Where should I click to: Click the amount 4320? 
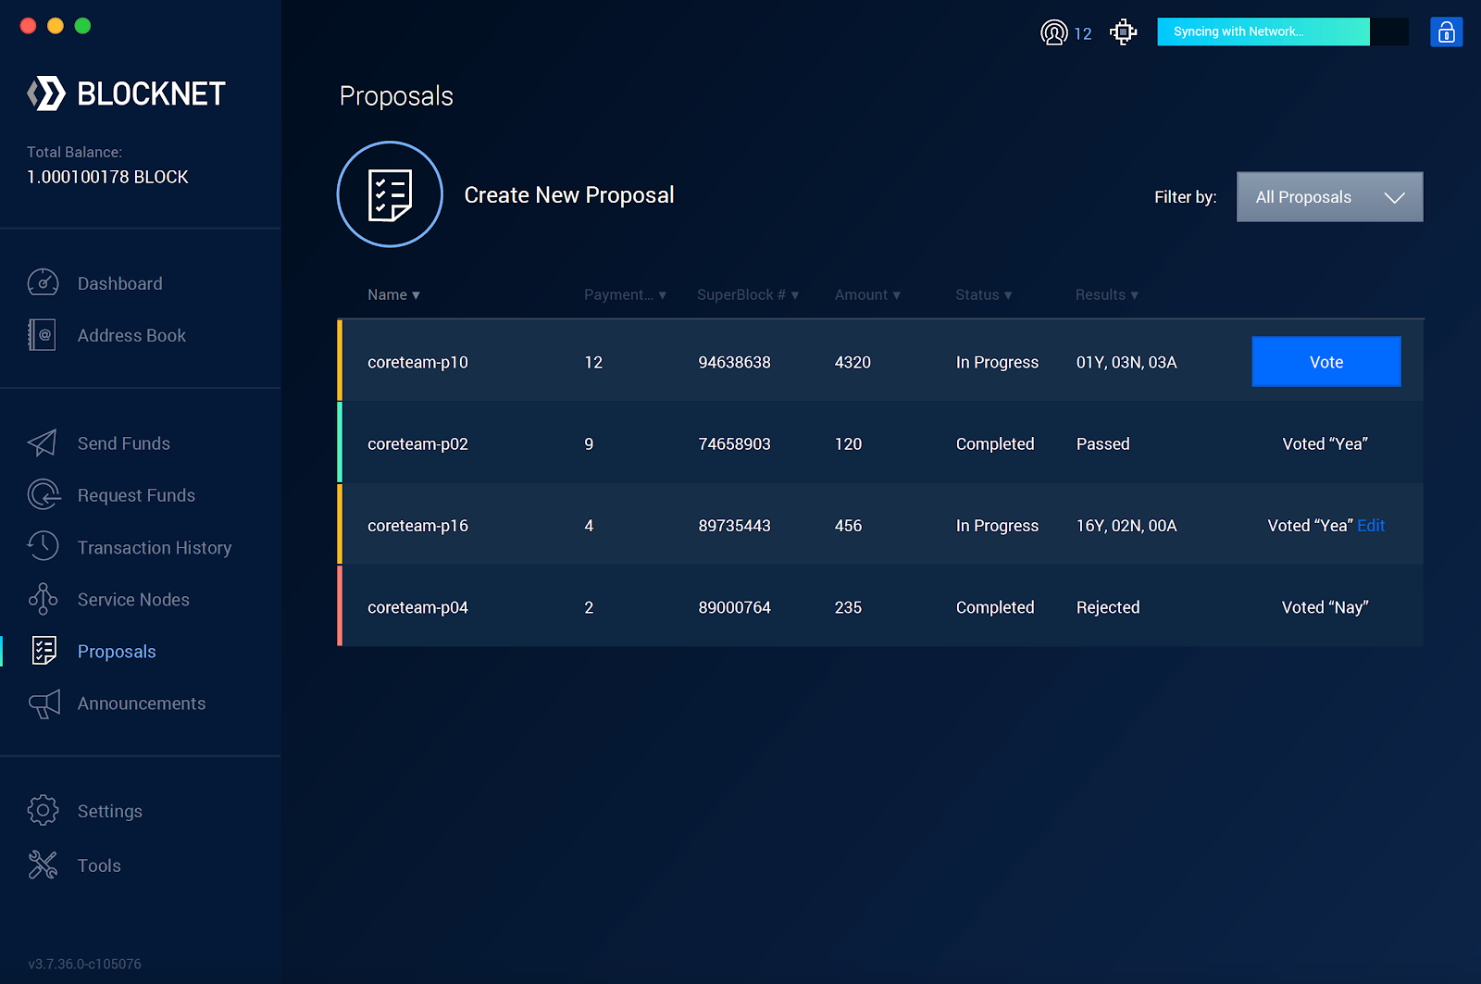[x=853, y=362]
